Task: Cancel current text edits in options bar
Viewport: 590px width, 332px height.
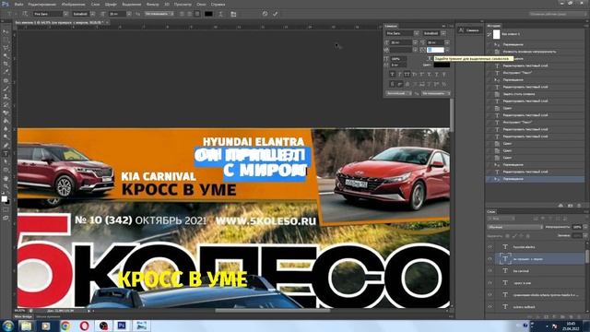Action: (265, 14)
